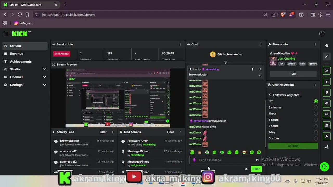The width and height of the screenshot is (333, 187).
Task: Click the Stream Preview video thumbnail
Action: pos(118,98)
